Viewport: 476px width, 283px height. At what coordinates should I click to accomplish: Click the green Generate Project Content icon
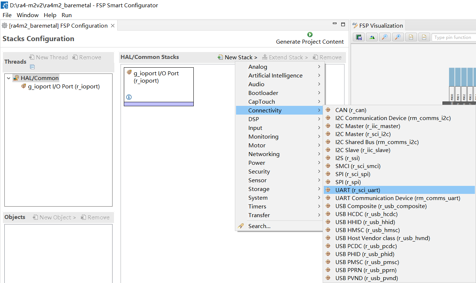pos(310,35)
